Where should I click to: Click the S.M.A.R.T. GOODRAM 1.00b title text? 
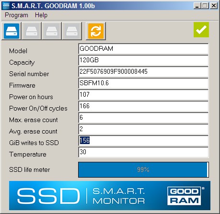point(53,6)
